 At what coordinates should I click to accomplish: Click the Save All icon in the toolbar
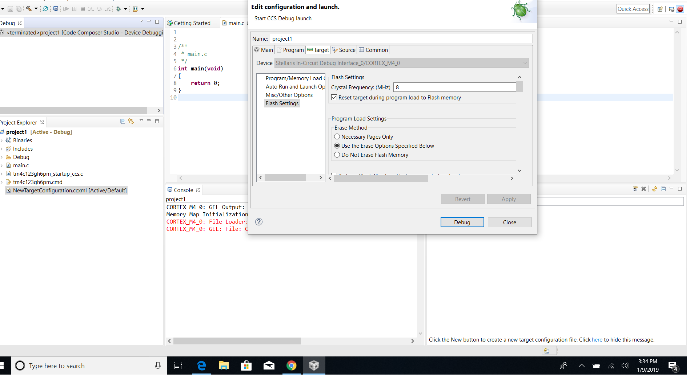click(19, 9)
